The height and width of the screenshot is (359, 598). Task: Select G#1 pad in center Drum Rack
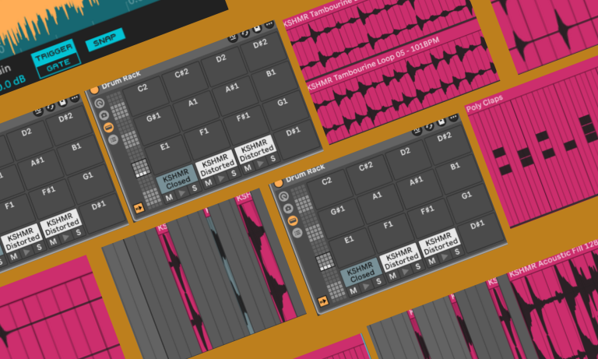click(x=156, y=125)
